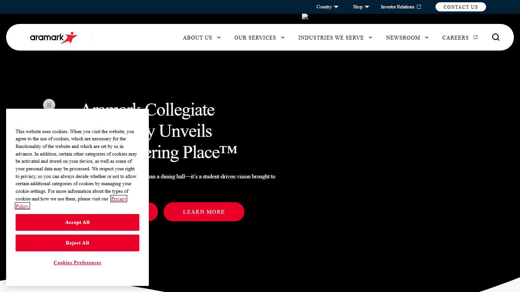Expand the Country dropdown
This screenshot has width=520, height=292.
(327, 7)
